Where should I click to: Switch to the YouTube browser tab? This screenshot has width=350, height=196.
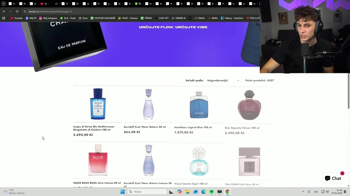[43, 4]
